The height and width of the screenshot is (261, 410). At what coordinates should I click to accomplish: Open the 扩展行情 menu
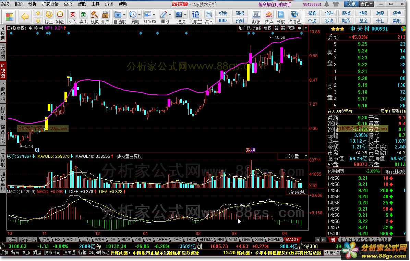coord(50,4)
